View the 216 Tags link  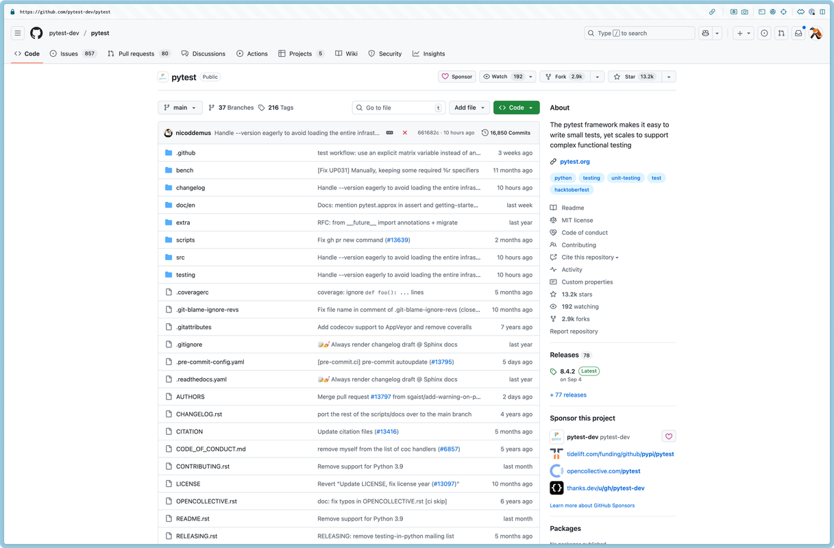tap(275, 108)
